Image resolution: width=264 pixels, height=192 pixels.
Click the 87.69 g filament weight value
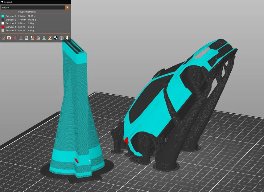pyautogui.click(x=31, y=16)
